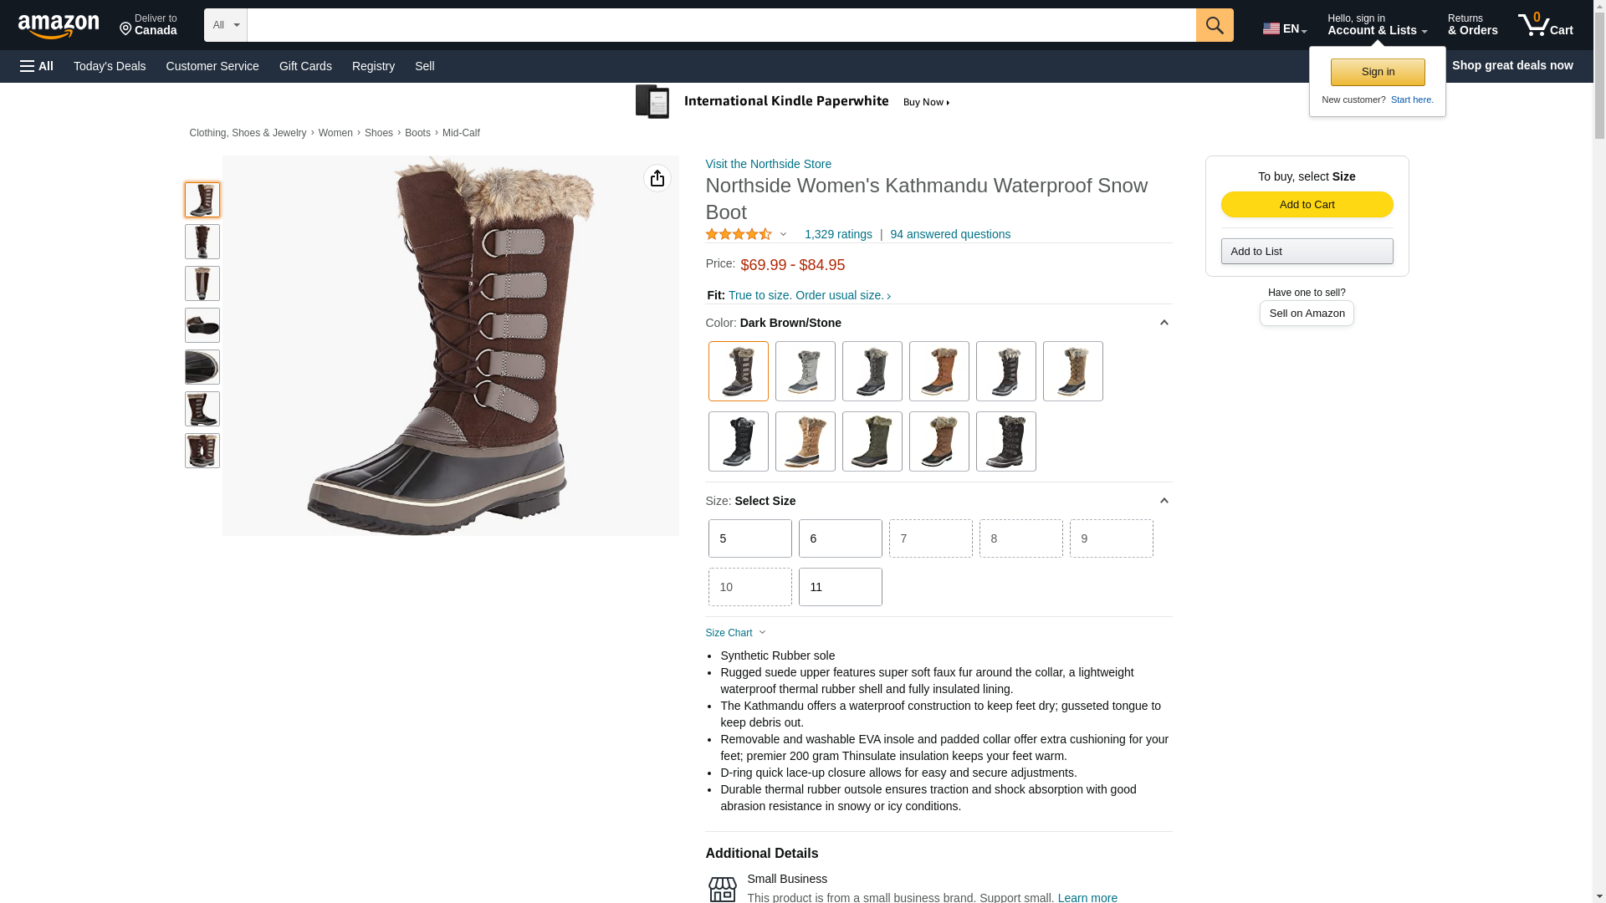The height and width of the screenshot is (903, 1606).
Task: Select size 5
Action: click(749, 538)
